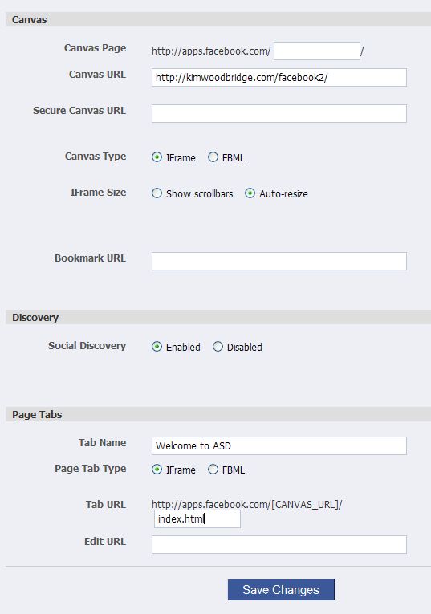Select FBML radio for Canvas Type
The width and height of the screenshot is (431, 614).
213,157
